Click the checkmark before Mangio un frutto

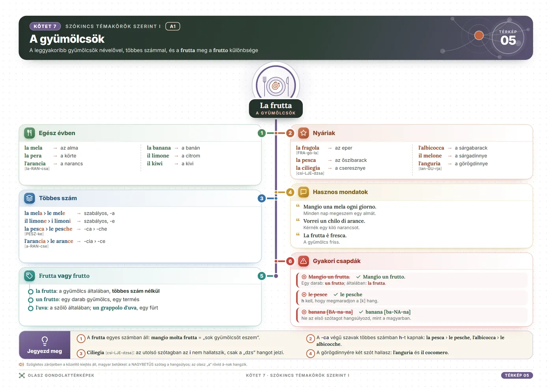tap(358, 277)
